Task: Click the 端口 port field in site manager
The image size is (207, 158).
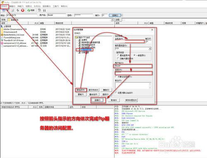Action: click(148, 41)
